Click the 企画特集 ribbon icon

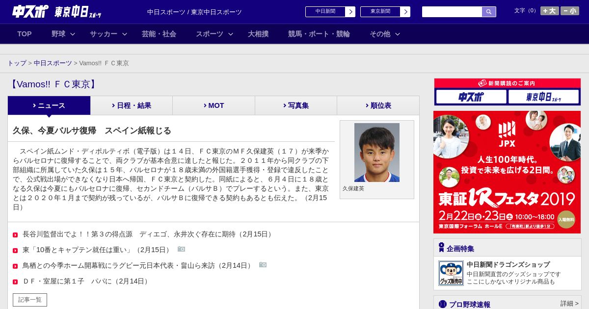[x=441, y=248]
